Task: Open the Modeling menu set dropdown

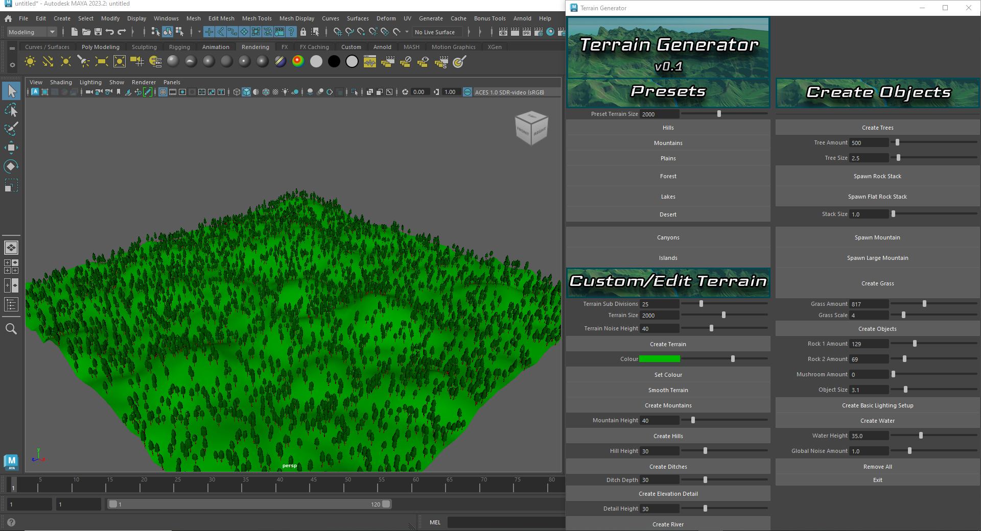Action: tap(31, 32)
